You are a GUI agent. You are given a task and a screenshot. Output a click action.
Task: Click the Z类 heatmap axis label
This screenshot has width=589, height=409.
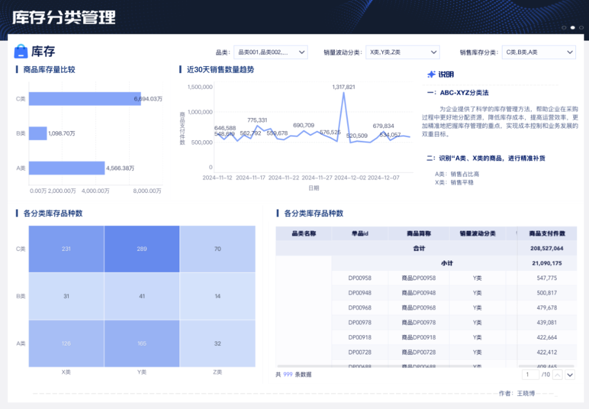click(x=218, y=372)
